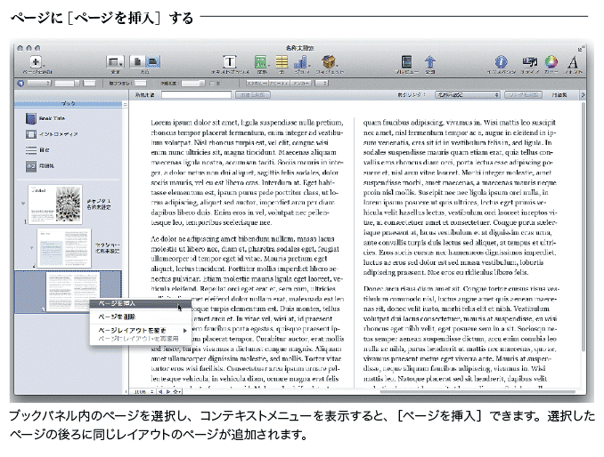Image resolution: width=604 pixels, height=457 pixels.
Task: Open the stepper popup after Anchored
Action: [322, 83]
